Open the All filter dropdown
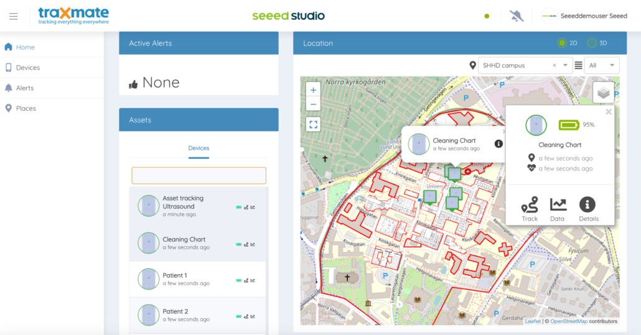Viewport: 641px width, 335px height. (601, 65)
